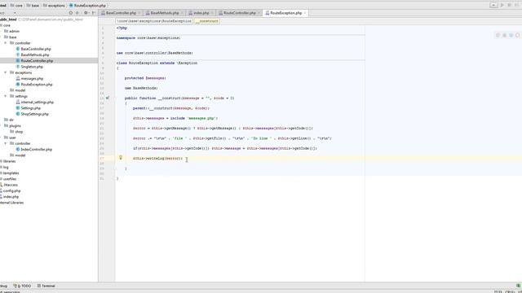Start debugging with the bug icon

[509, 5]
